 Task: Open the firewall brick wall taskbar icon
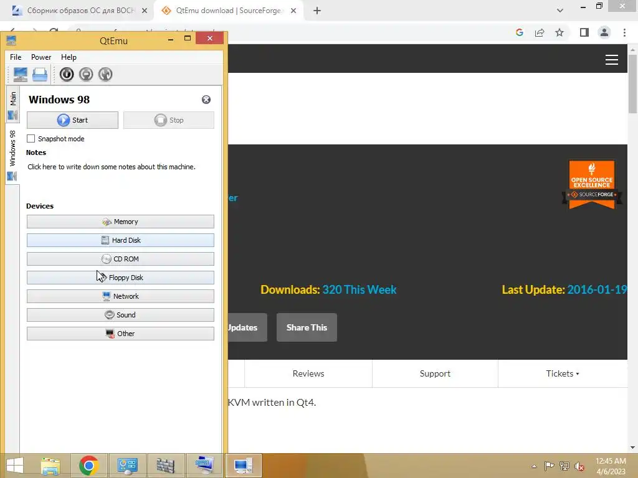pos(166,466)
